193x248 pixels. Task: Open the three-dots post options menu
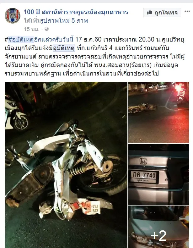tap(187, 11)
